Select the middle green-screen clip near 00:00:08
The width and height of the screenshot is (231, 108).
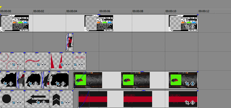[x=135, y=80]
